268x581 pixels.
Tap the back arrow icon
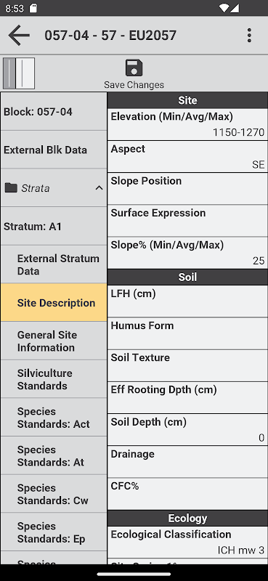pos(19,35)
